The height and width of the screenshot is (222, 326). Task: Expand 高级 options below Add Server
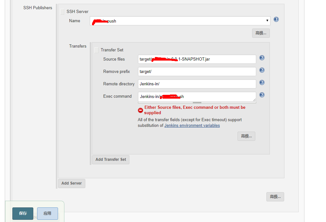[x=275, y=197]
